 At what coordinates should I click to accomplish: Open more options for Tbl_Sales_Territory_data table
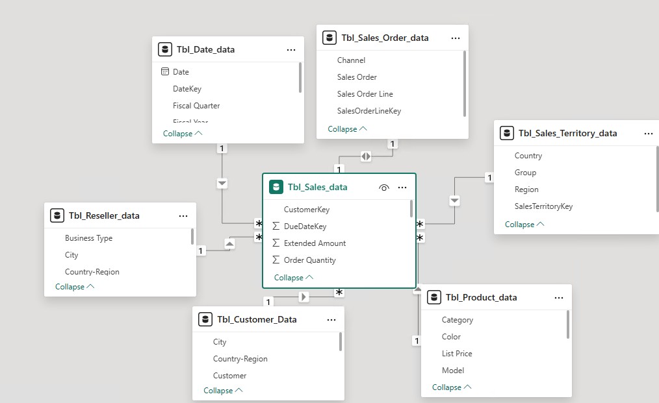point(648,134)
